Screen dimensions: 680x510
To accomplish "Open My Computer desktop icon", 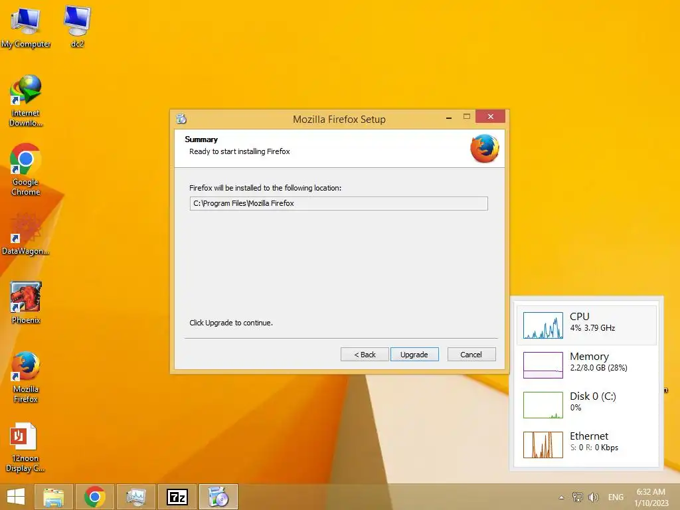I will coord(26,27).
